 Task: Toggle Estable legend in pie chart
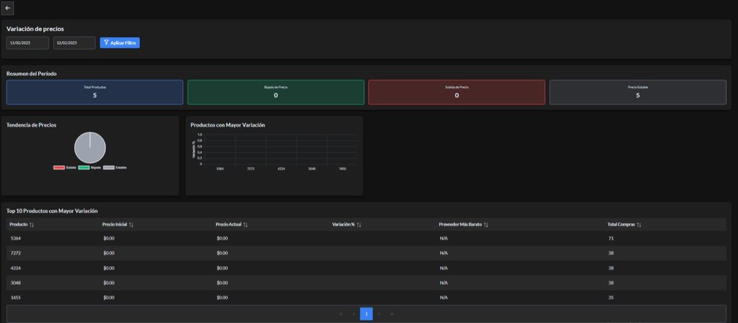(115, 167)
